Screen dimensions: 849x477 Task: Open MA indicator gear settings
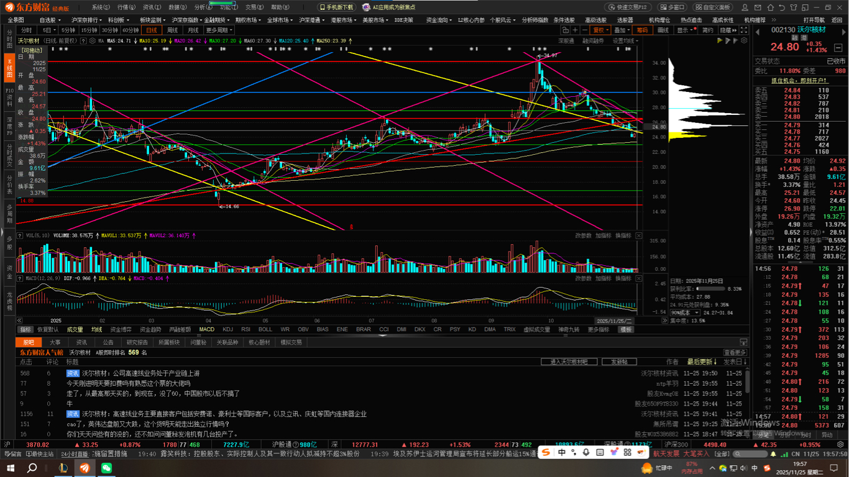coord(93,41)
